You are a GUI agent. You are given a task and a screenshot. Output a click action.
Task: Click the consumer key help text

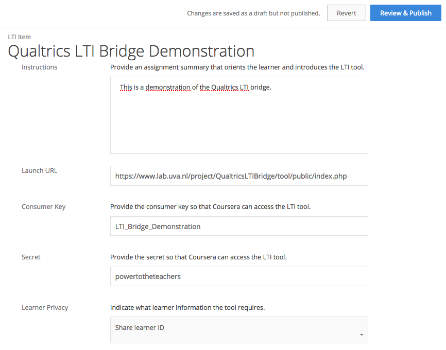pos(210,207)
